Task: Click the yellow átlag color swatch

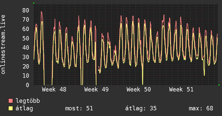Action: (x=11, y=108)
